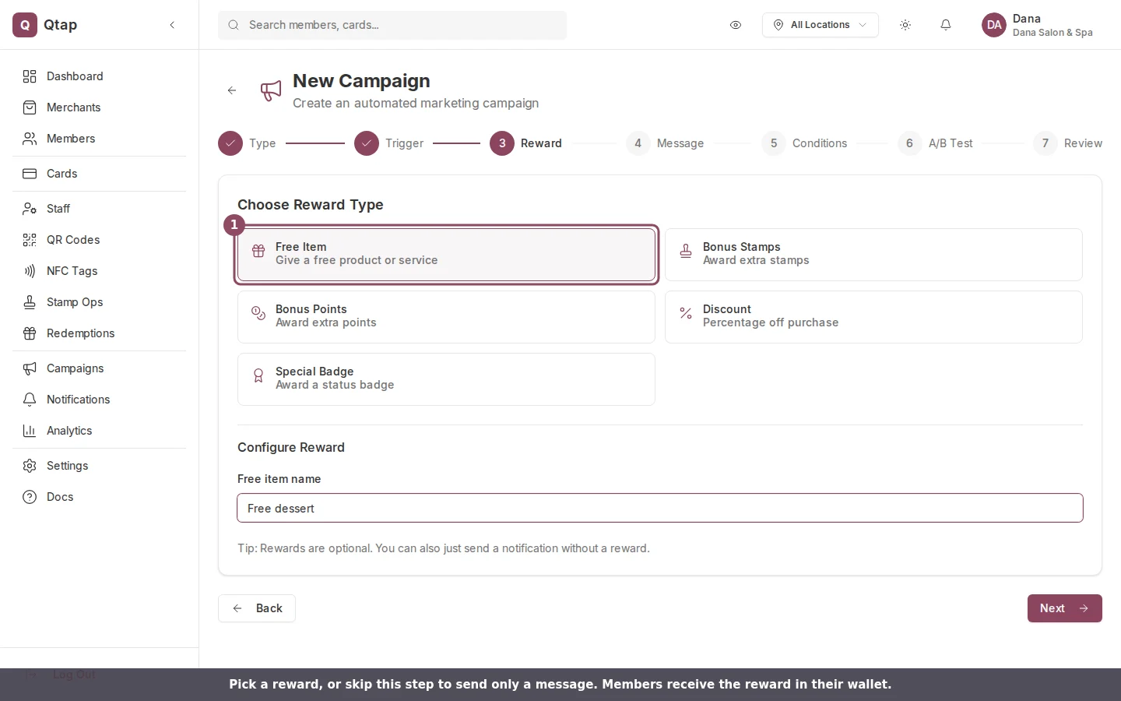Open the All Locations dropdown
Image resolution: width=1121 pixels, height=701 pixels.
[x=821, y=25]
